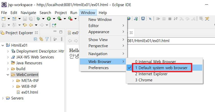Image resolution: width=215 pixels, height=112 pixels.
Task: Open the External Tools dropdown arrow
Action: click(75, 19)
